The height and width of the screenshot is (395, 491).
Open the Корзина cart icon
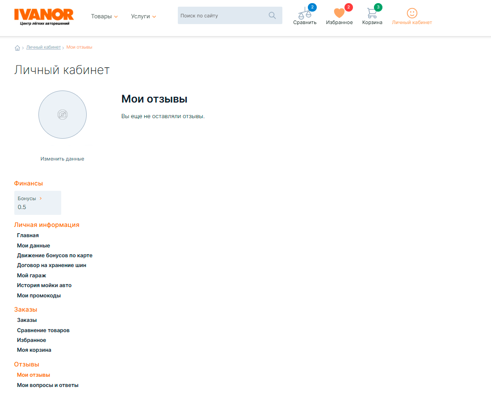372,13
